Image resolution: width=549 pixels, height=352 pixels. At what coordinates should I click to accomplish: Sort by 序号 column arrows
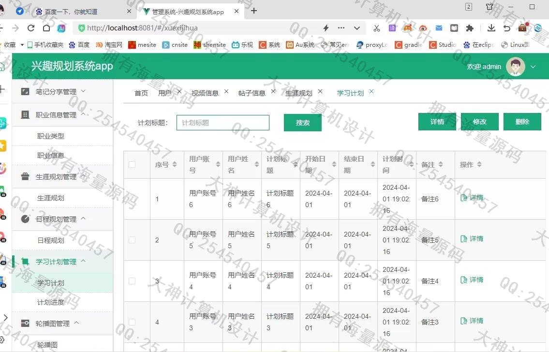point(174,164)
